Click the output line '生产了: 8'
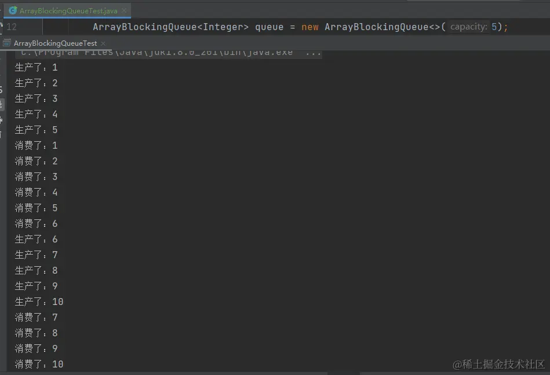This screenshot has height=375, width=550. (36, 270)
